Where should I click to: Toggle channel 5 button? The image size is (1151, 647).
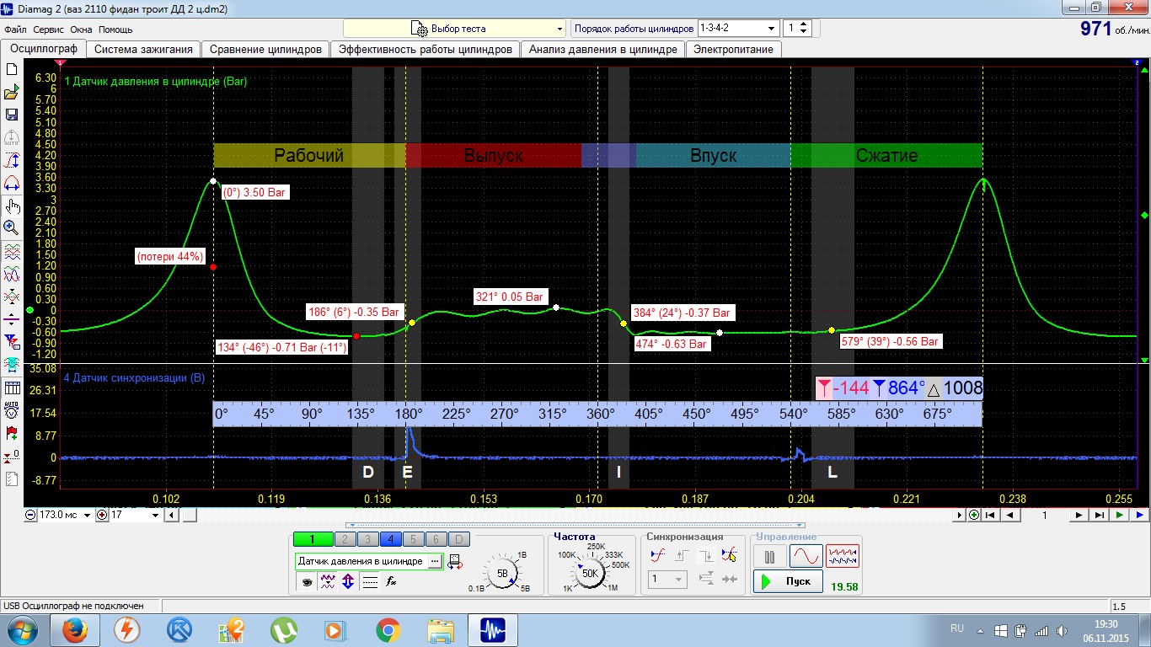(x=413, y=540)
